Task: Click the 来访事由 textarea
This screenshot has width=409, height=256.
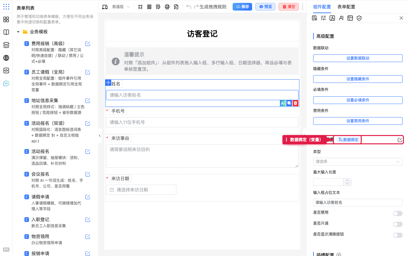Action: 202,156
